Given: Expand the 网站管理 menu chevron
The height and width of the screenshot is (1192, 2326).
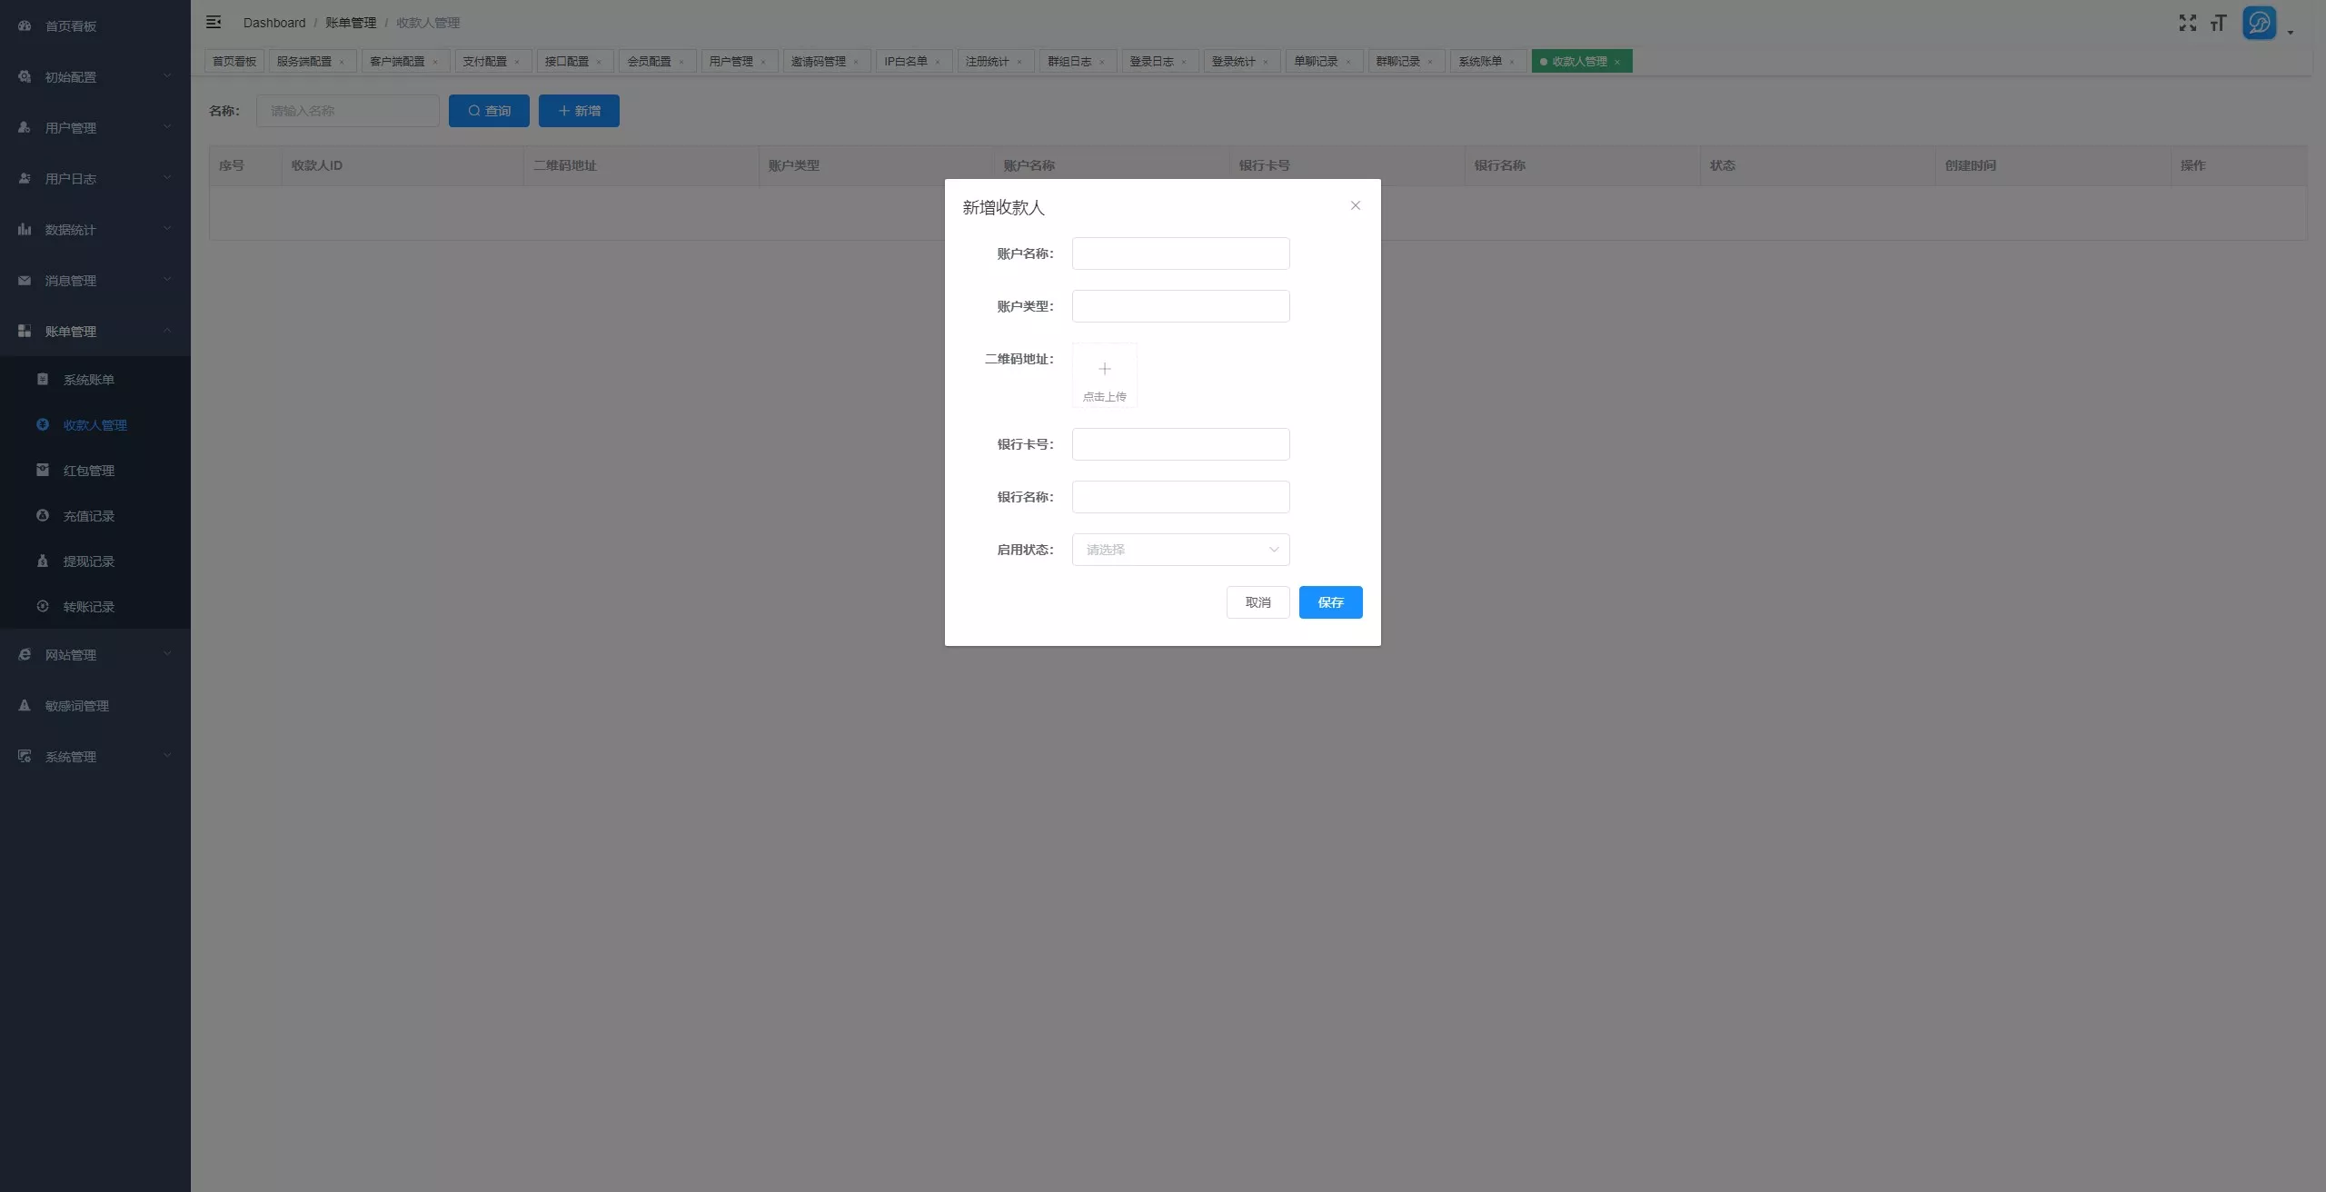Looking at the screenshot, I should click(167, 653).
